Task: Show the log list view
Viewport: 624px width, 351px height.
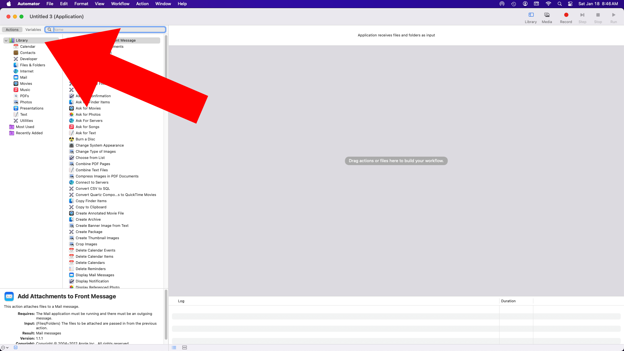Action: tap(174, 347)
